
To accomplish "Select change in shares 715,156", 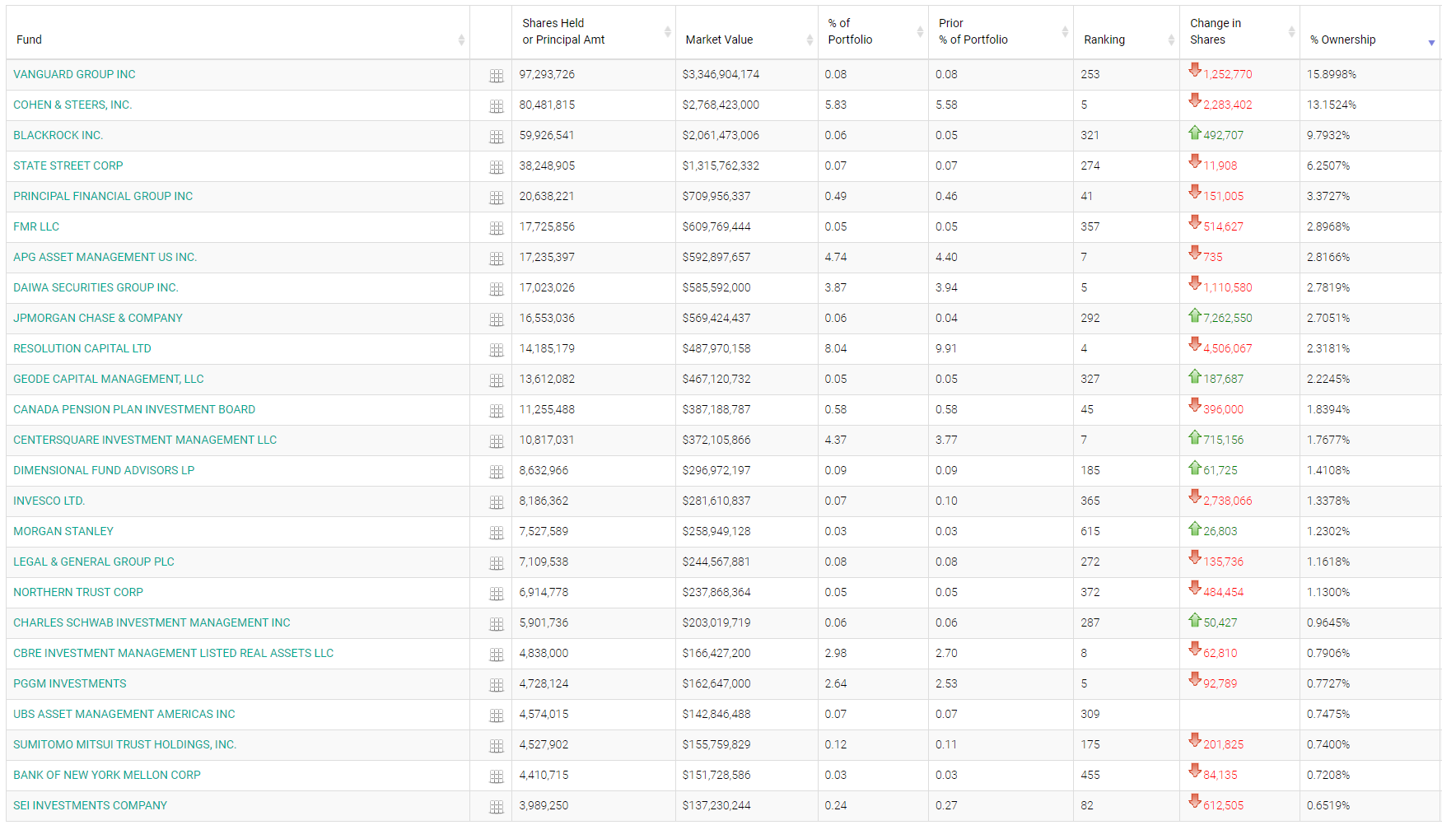I will click(x=1223, y=440).
